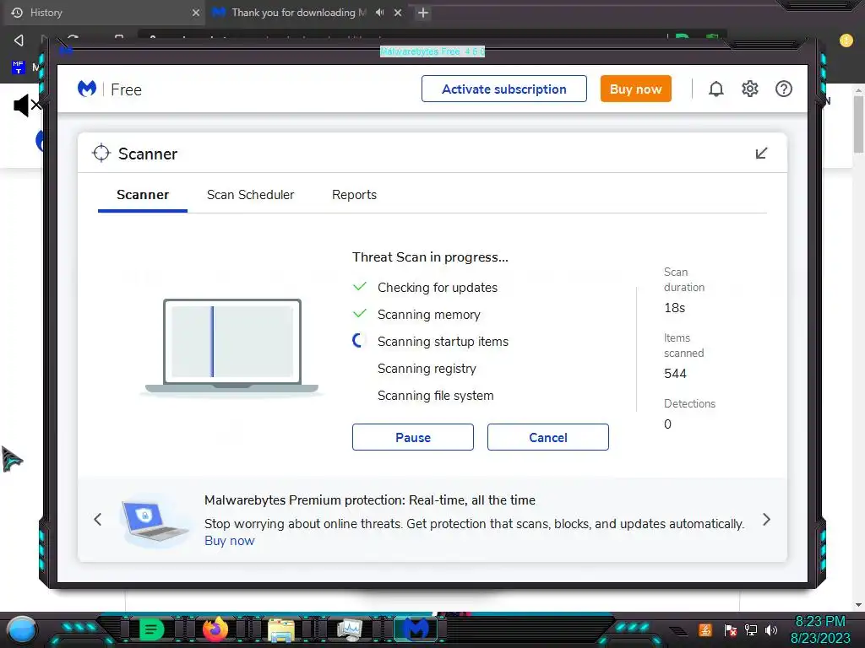Cancel the threat scan

(x=547, y=437)
